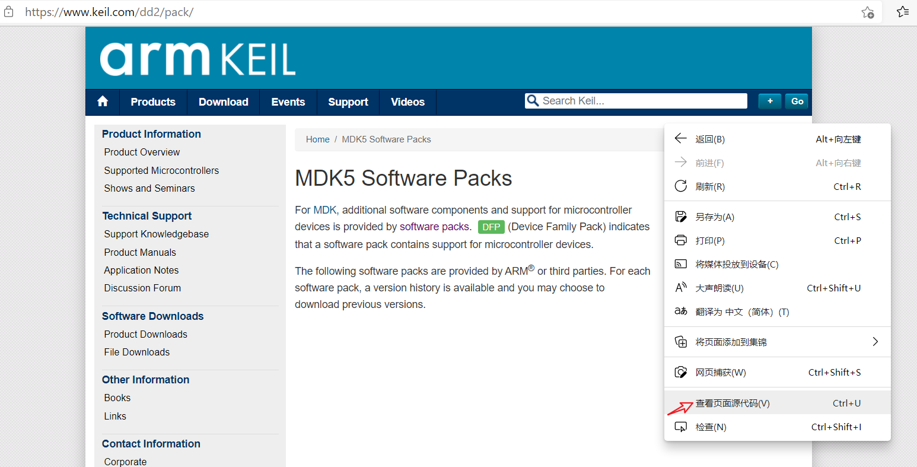The height and width of the screenshot is (467, 917).
Task: Select 大声朗读(U) menu entry
Action: [x=778, y=288]
